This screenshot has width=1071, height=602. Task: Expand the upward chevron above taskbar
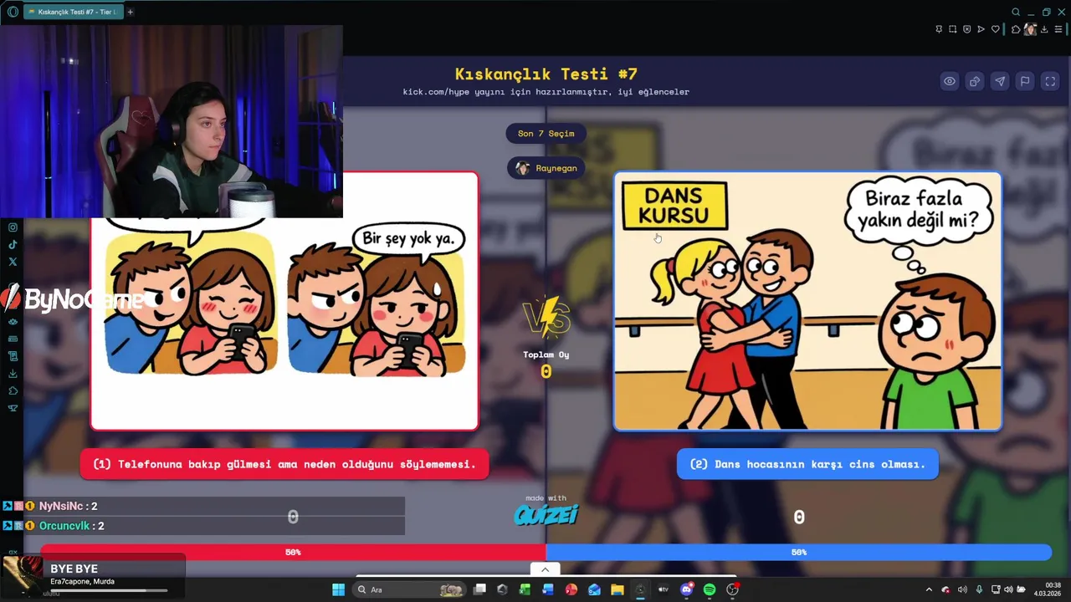pyautogui.click(x=545, y=569)
